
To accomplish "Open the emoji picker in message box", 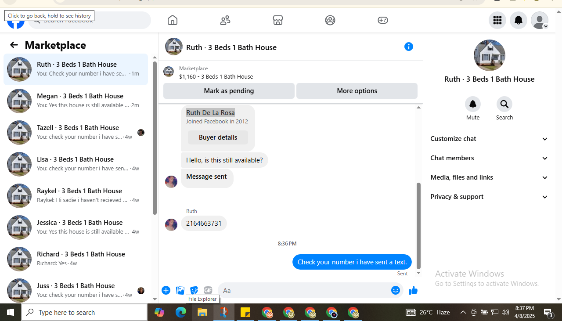I will click(x=396, y=290).
